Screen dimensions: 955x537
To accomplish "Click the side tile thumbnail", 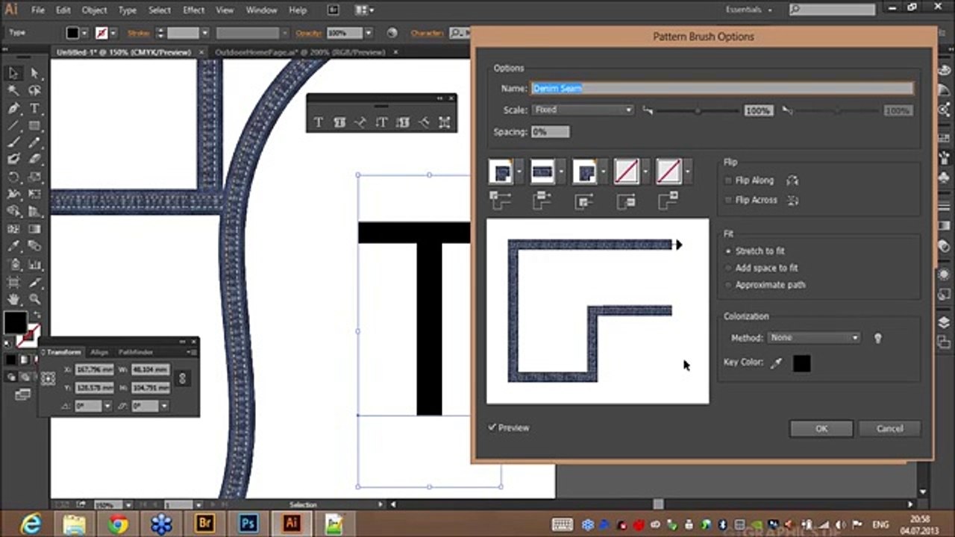I will click(x=542, y=172).
